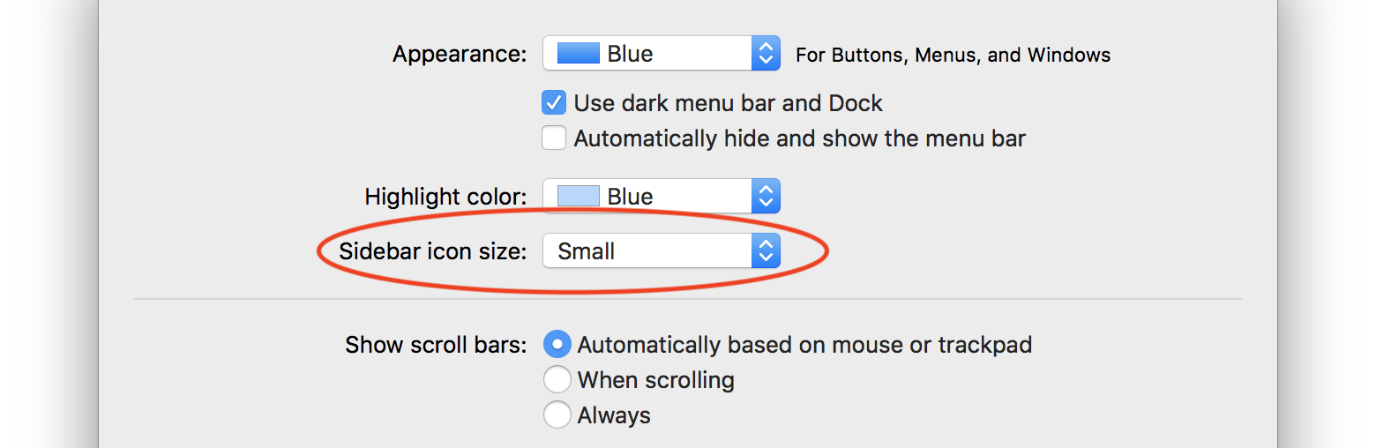Viewport: 1376px width, 448px height.
Task: Open the Highlight color dropdown menu
Action: click(x=661, y=197)
